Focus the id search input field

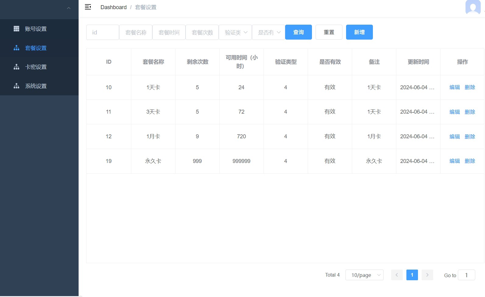[103, 32]
